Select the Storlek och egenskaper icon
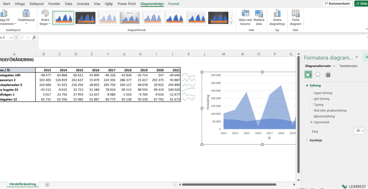 [x=328, y=75]
